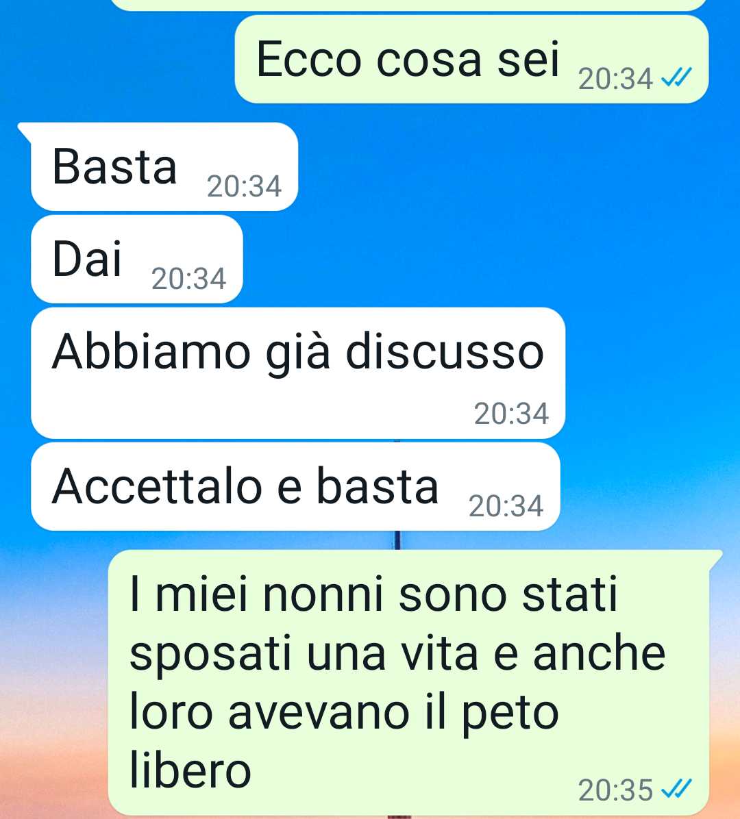Image resolution: width=740 pixels, height=819 pixels.
Task: Tap the blue checkmarks beside 20:35
Action: (676, 790)
